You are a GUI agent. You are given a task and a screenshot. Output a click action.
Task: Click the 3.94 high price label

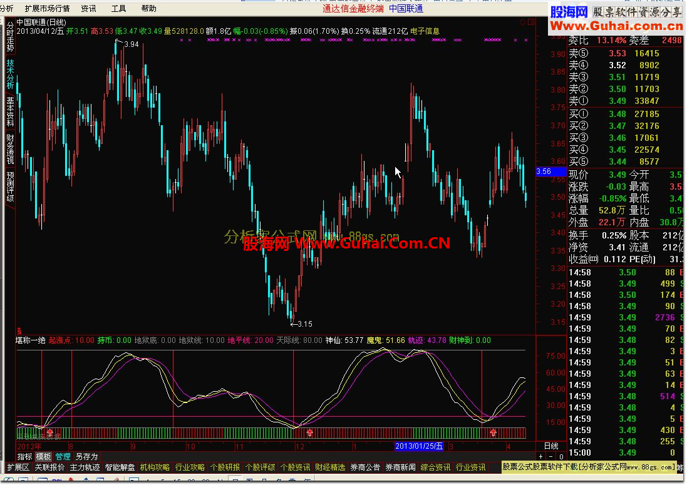pyautogui.click(x=132, y=44)
